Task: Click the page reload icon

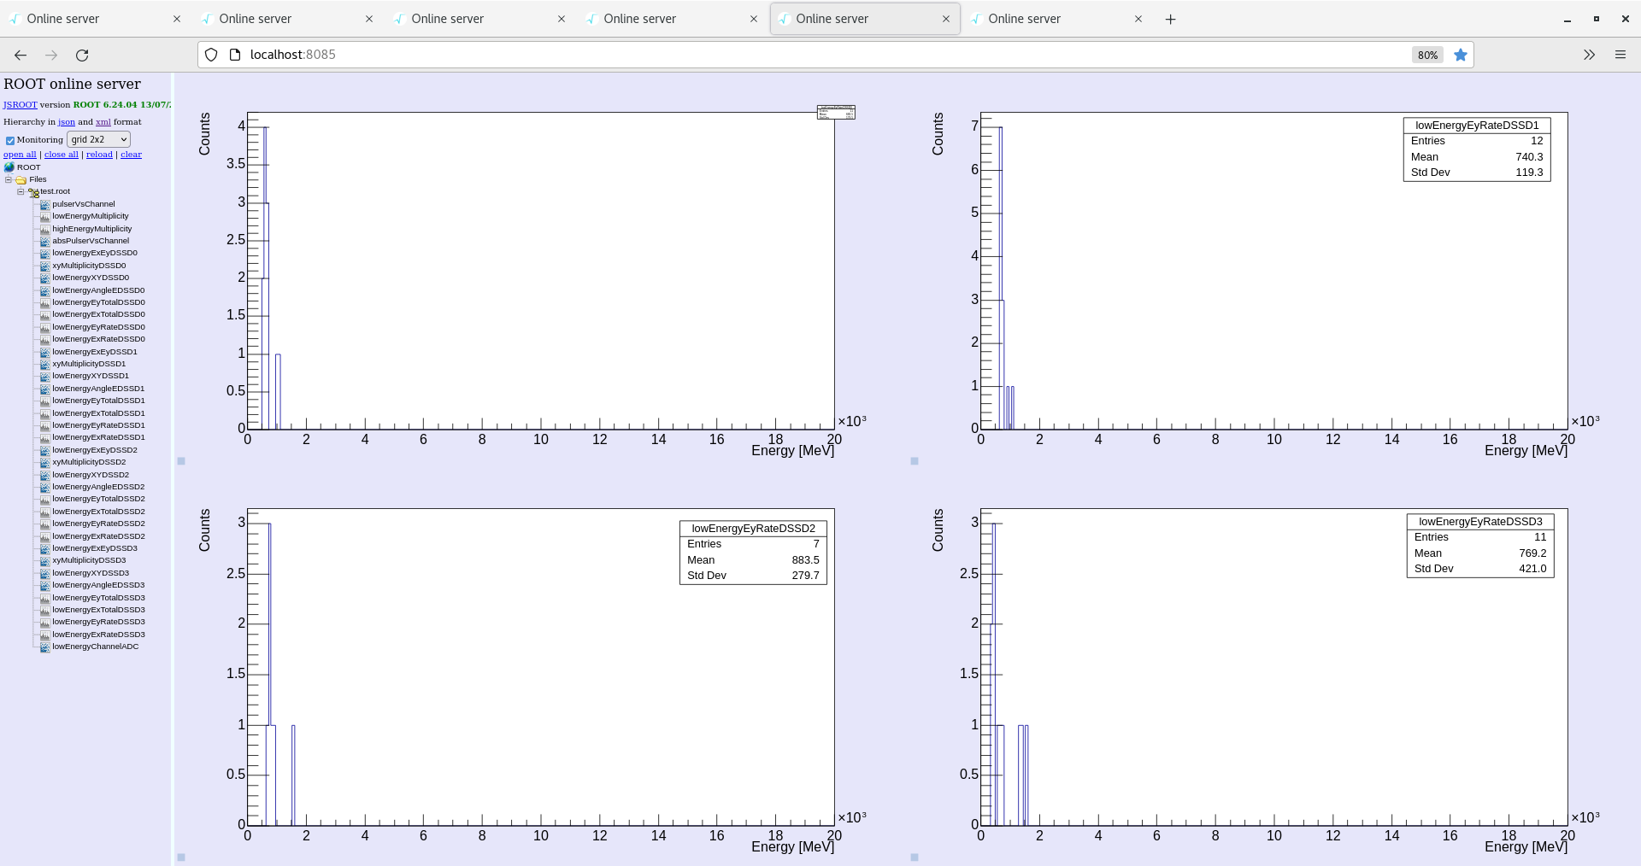Action: pyautogui.click(x=82, y=55)
